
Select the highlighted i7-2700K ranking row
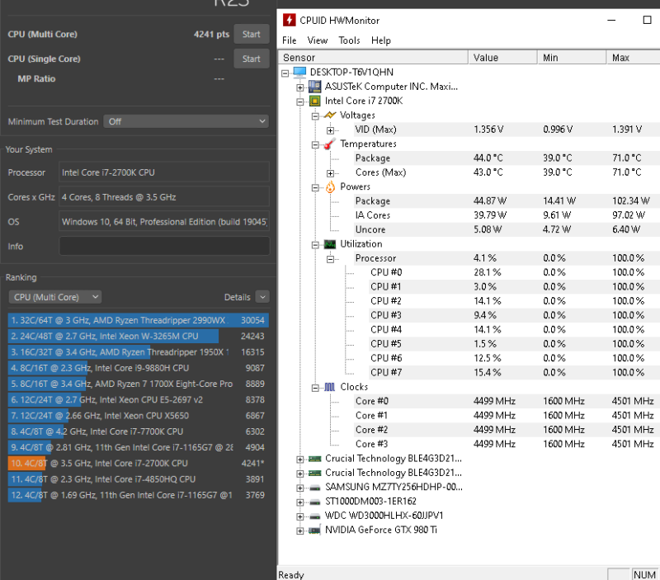click(138, 463)
